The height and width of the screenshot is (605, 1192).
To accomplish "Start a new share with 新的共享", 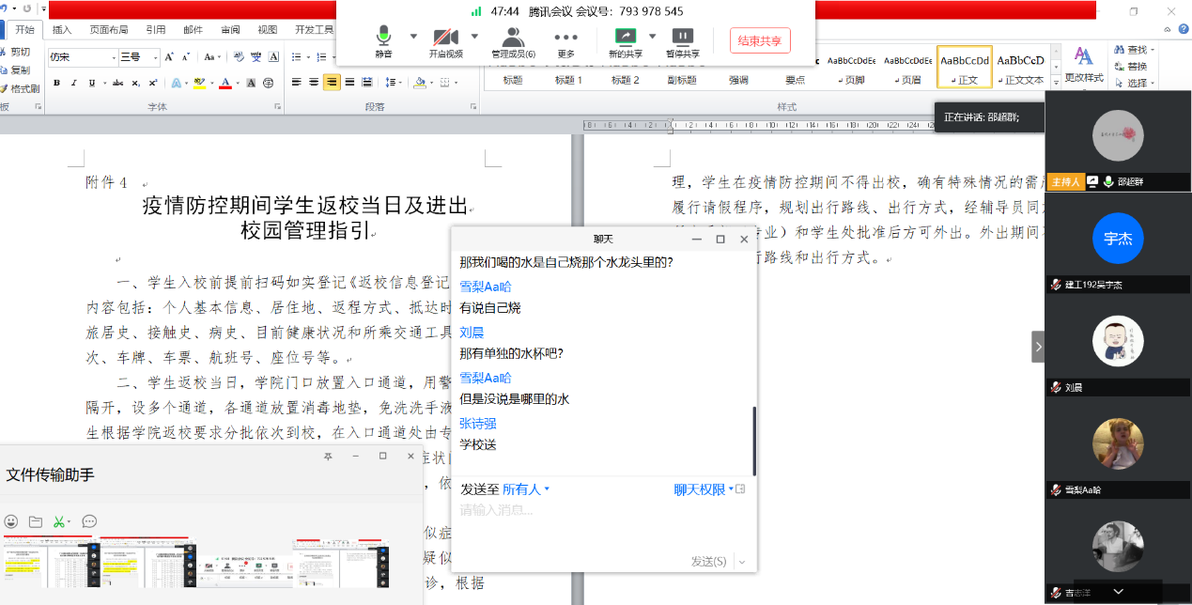I will (x=625, y=38).
